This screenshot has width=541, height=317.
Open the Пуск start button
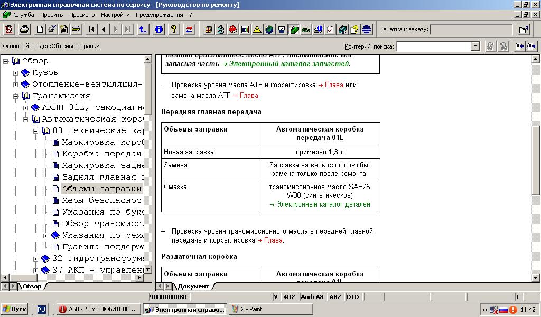pos(15,310)
